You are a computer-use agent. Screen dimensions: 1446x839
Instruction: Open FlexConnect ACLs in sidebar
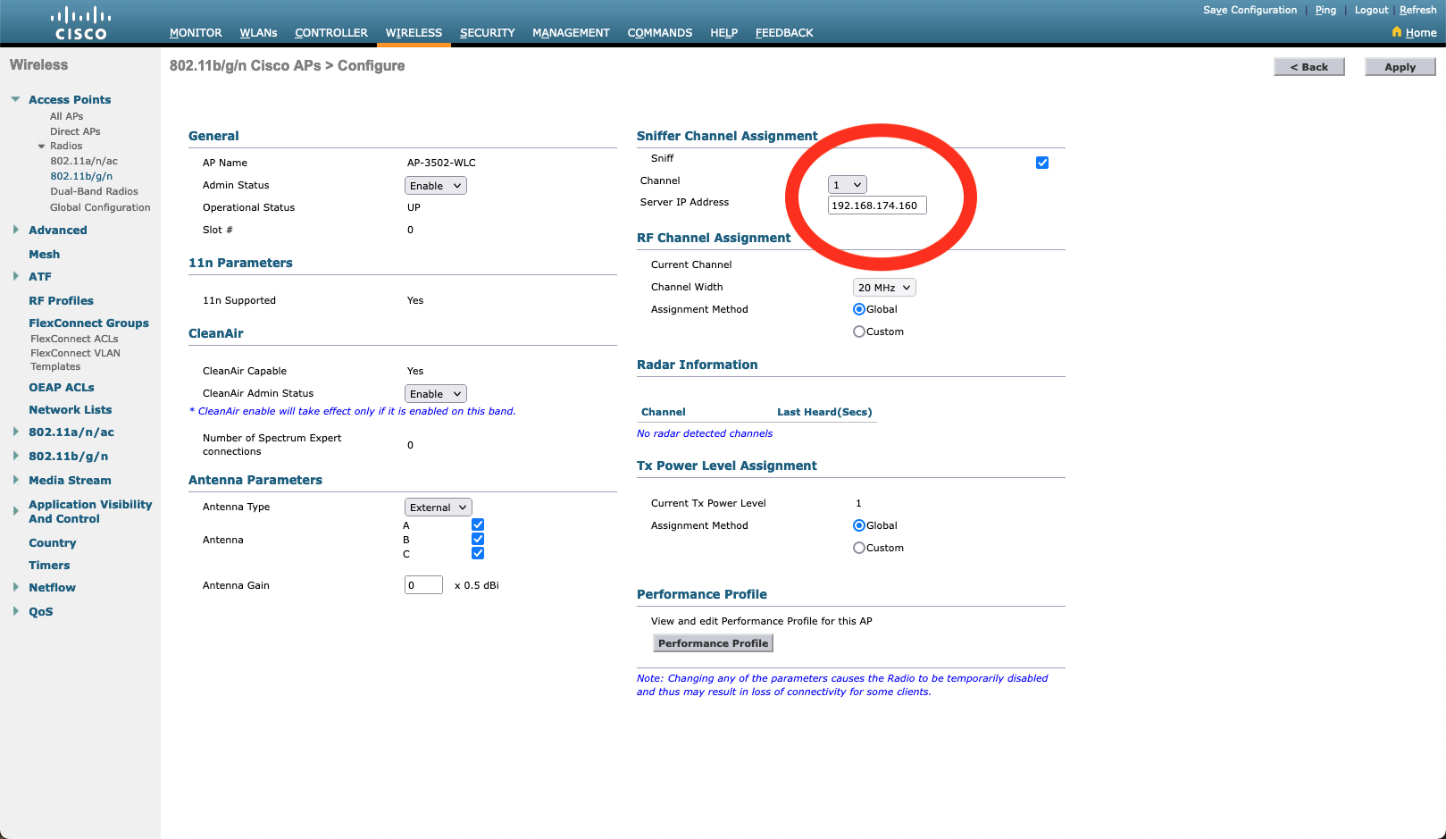74,339
